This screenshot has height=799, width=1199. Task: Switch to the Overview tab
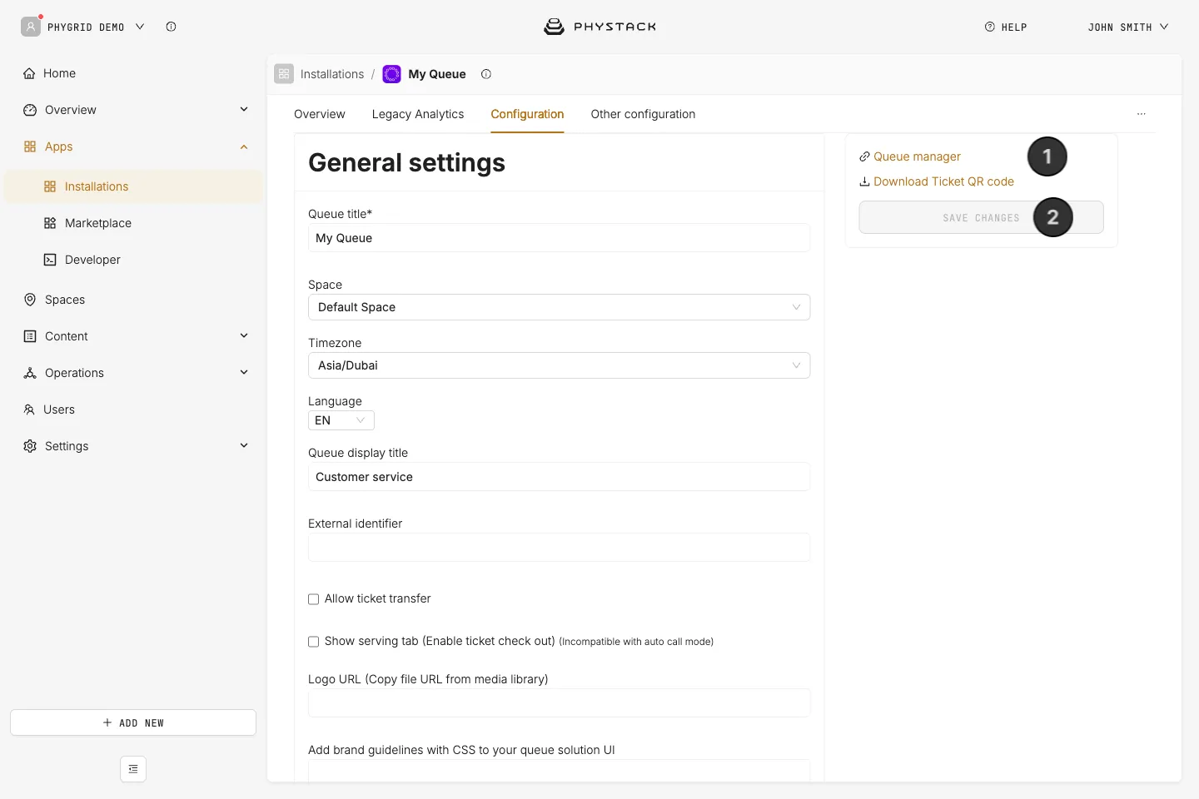click(320, 114)
